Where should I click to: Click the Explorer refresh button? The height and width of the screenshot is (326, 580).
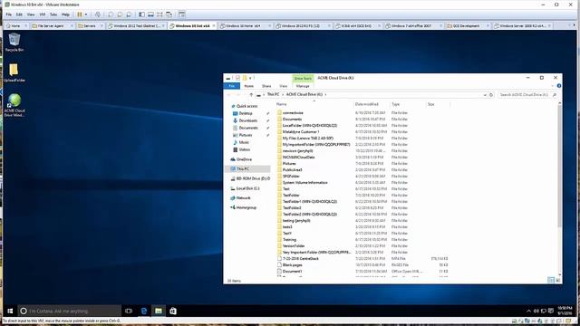491,95
